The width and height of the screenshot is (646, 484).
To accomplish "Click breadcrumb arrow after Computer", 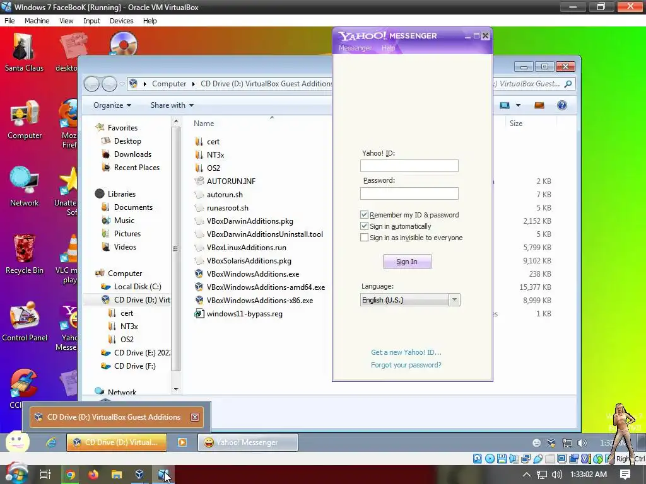I will point(193,84).
